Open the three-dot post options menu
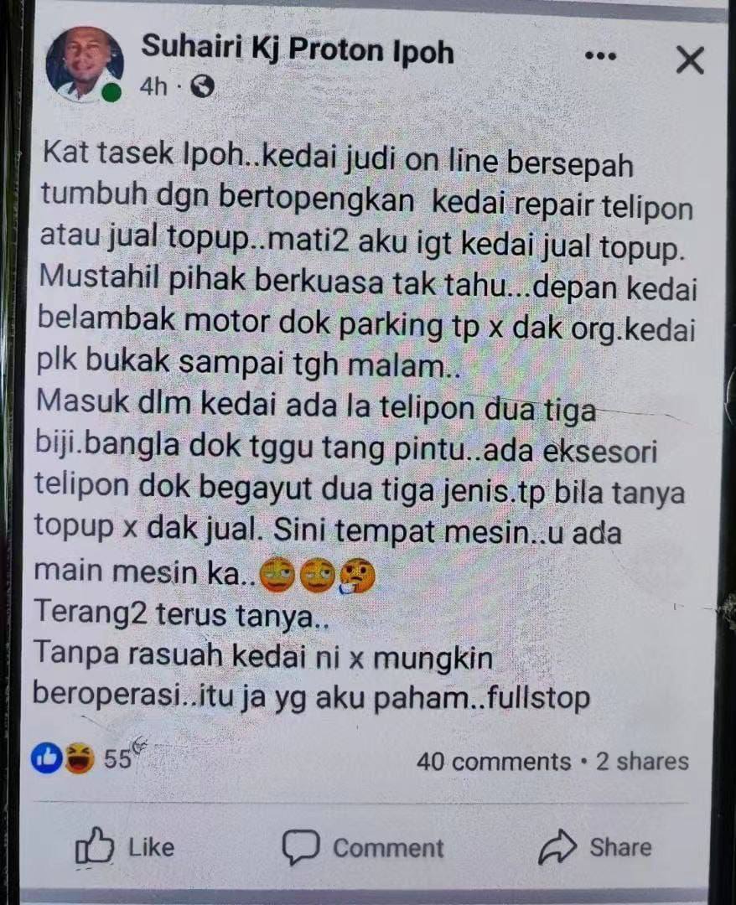Screen dimensions: 736x905 point(601,57)
